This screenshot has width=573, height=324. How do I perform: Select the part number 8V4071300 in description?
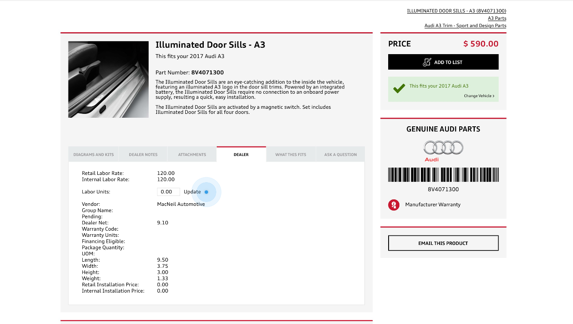(x=208, y=73)
